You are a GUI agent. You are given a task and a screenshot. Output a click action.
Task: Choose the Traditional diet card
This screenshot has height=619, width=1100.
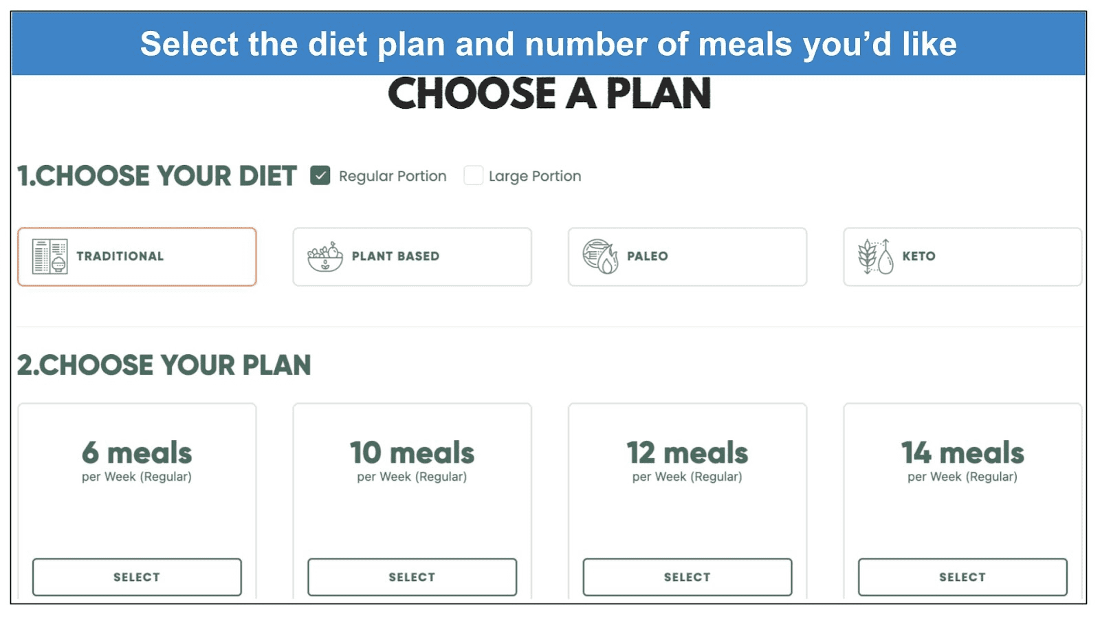137,257
